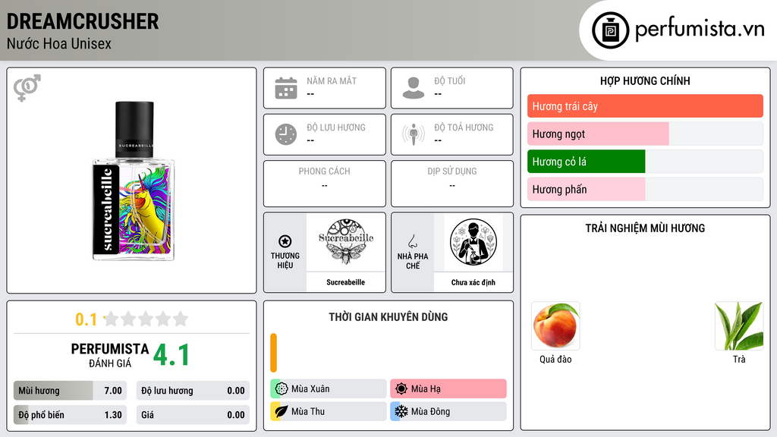Click the leaf icon in Mùa Thu

pos(282,411)
